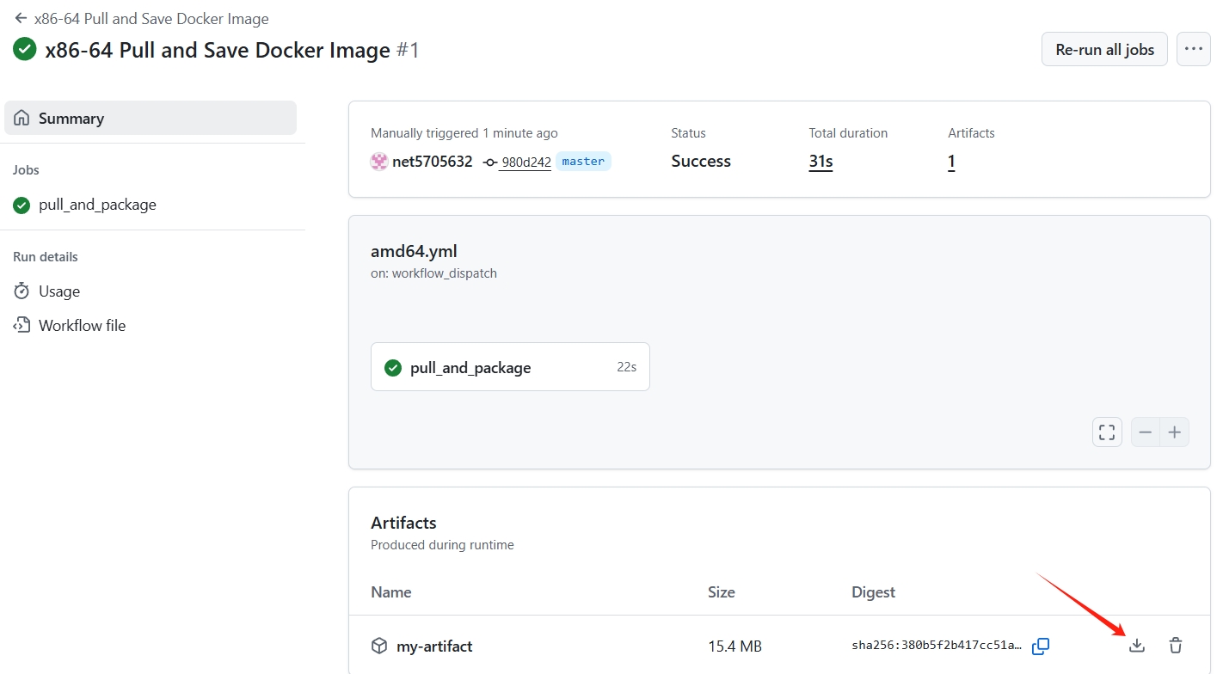This screenshot has height=674, width=1223.
Task: Click the master branch label
Action: click(x=583, y=162)
